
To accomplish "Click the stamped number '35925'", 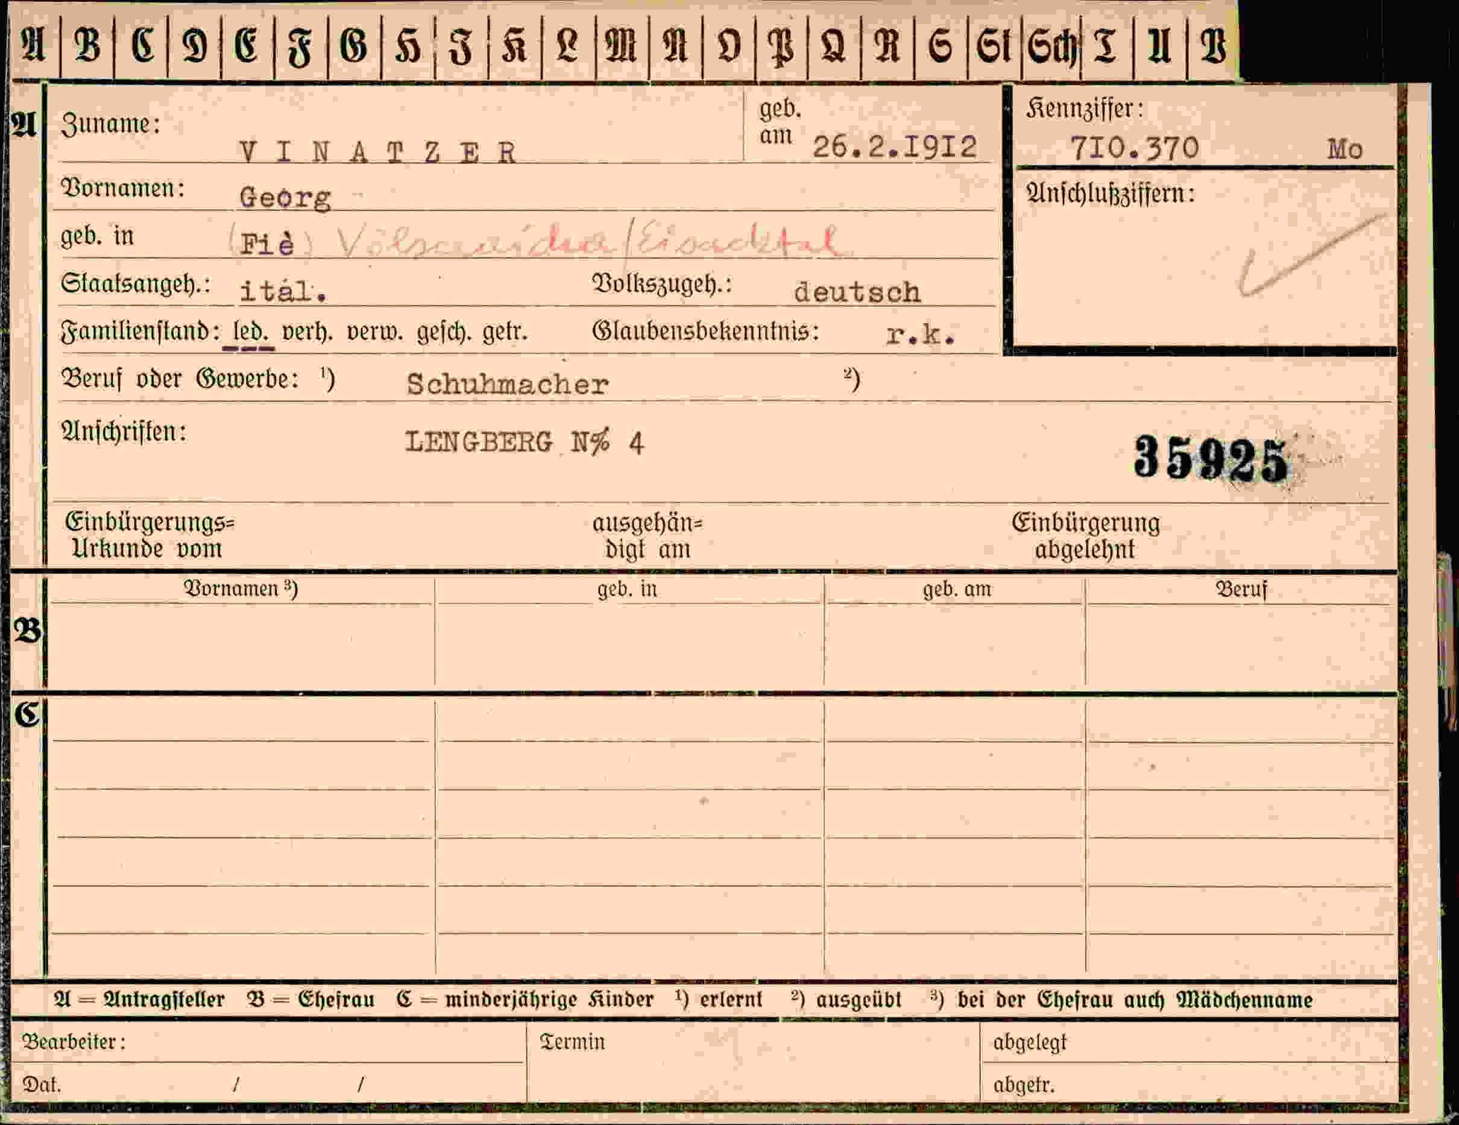I will tap(1211, 458).
